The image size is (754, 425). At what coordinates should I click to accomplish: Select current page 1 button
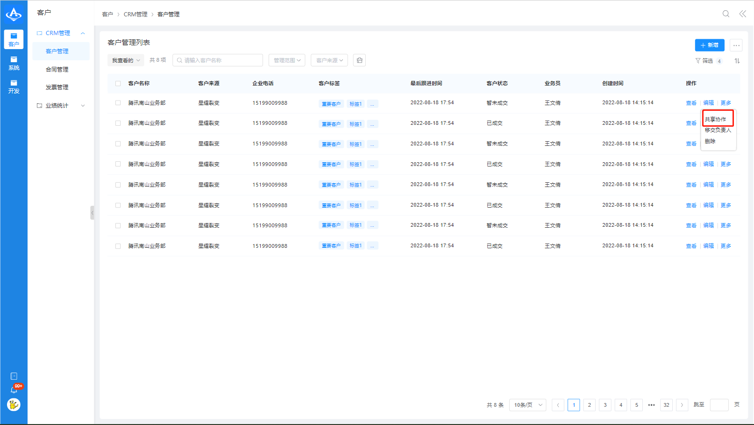tap(574, 405)
